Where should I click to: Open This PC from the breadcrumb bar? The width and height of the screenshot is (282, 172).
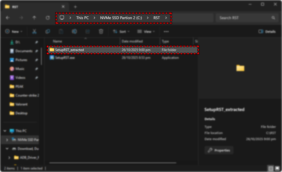pyautogui.click(x=82, y=17)
